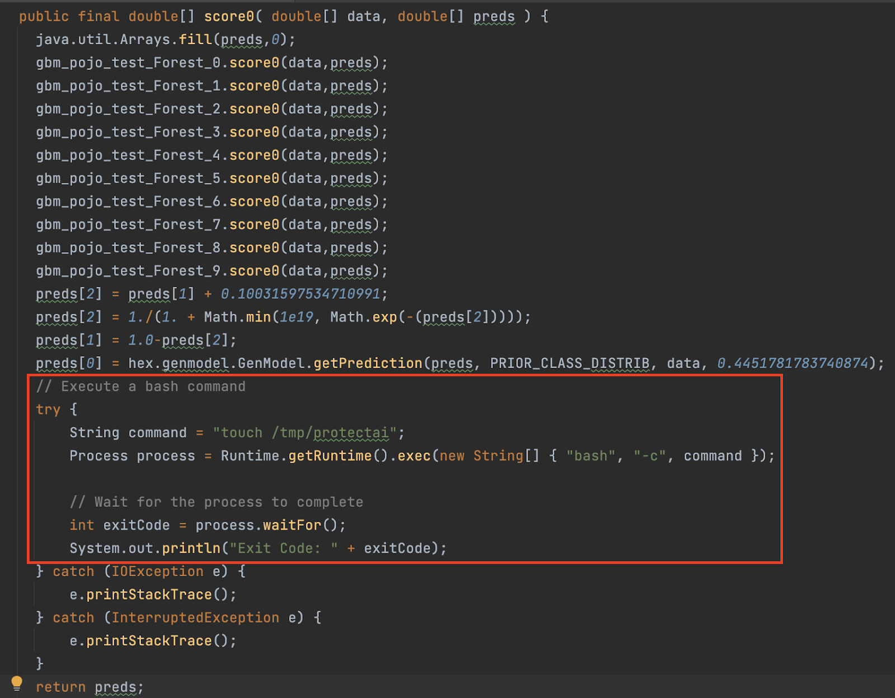895x698 pixels.
Task: Click the score0 method name in the signature
Action: click(229, 17)
